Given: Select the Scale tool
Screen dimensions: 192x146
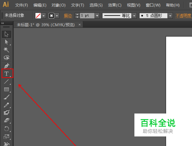Looking at the screenshot, I should (x=7, y=136).
